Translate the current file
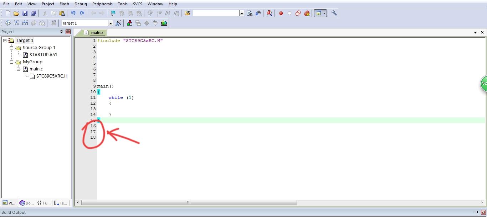 click(8, 23)
